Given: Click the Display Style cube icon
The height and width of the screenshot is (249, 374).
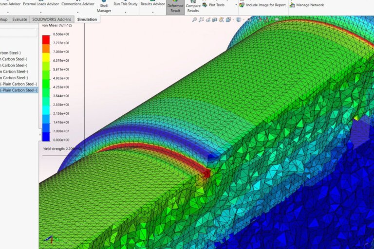Looking at the screenshot, I should [239, 20].
